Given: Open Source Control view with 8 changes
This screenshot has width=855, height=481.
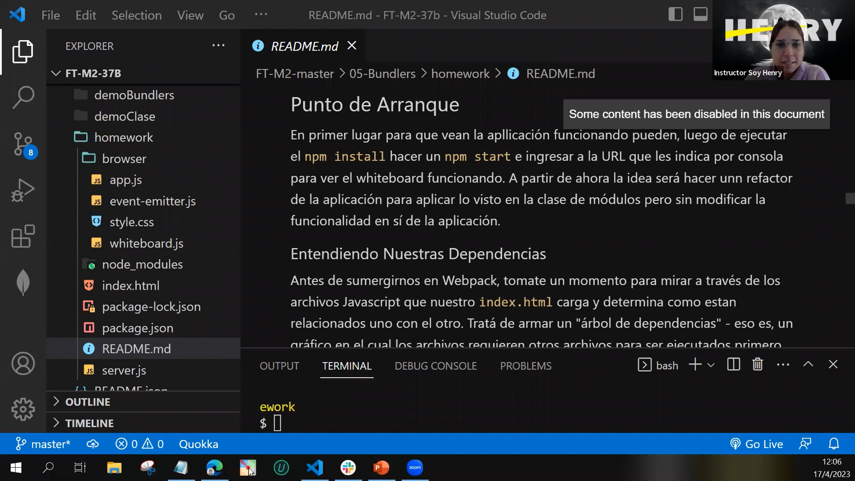Looking at the screenshot, I should tap(23, 144).
